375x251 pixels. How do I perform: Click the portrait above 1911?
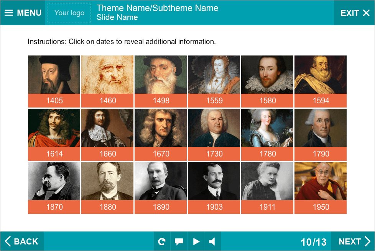pyautogui.click(x=267, y=181)
